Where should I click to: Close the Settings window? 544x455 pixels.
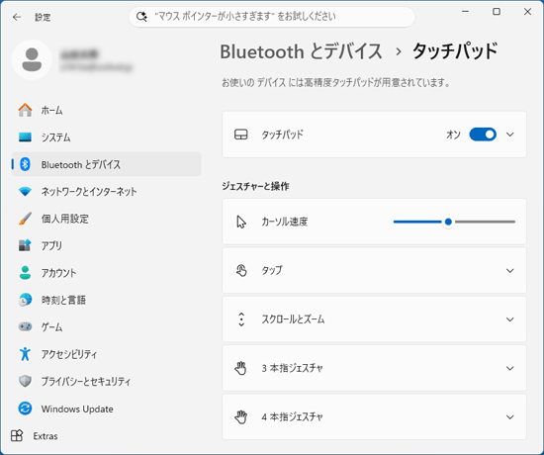tap(527, 12)
